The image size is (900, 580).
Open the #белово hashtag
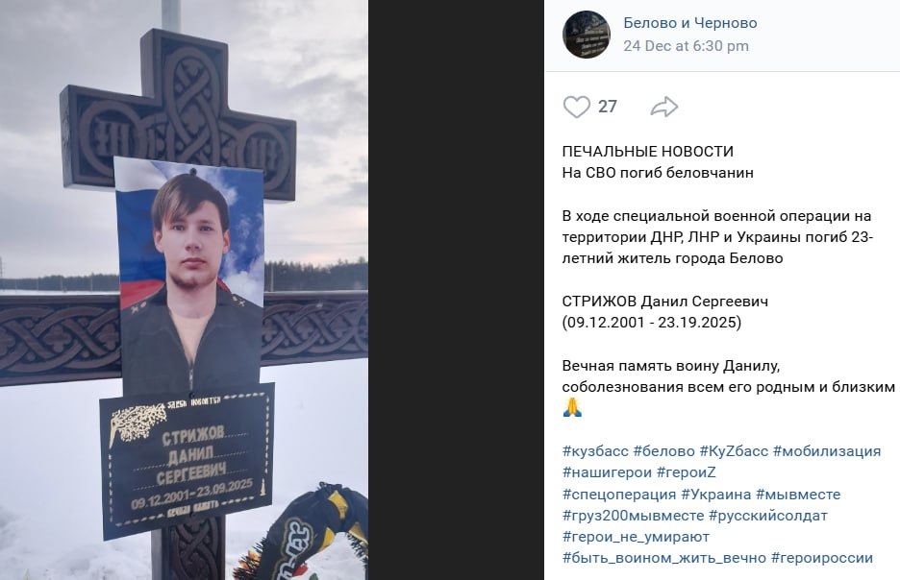tap(664, 451)
